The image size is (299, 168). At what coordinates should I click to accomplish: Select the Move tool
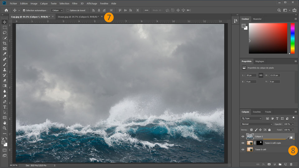pos(5,22)
